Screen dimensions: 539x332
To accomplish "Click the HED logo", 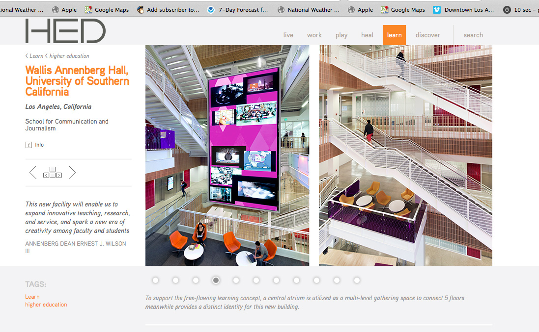I will (65, 31).
